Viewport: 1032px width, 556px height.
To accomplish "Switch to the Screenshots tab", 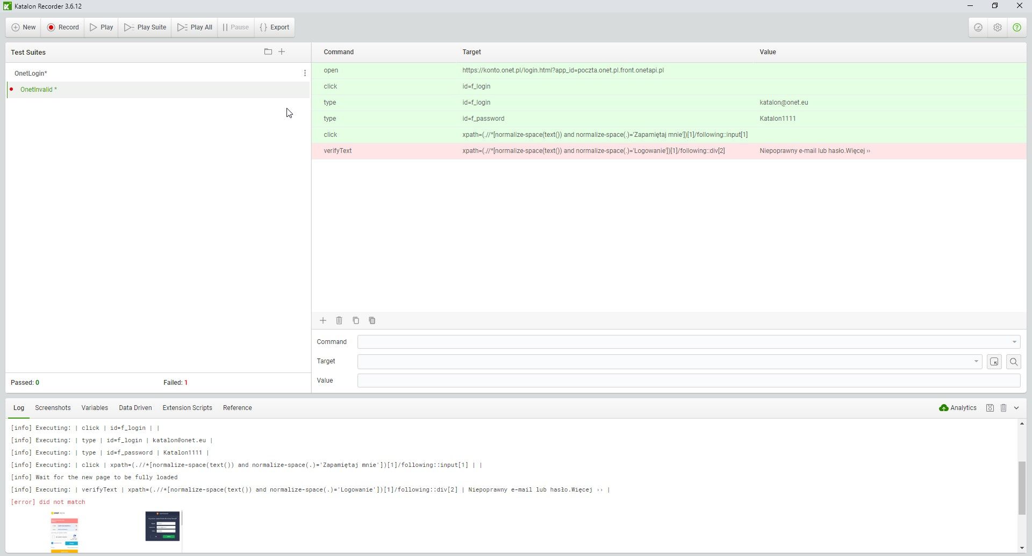I will point(53,408).
